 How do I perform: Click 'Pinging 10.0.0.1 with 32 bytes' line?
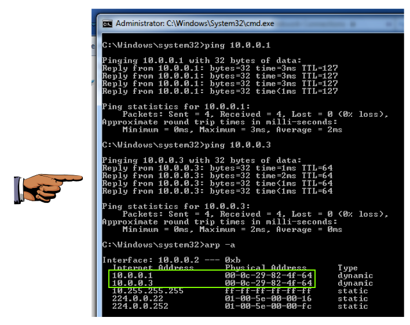pos(202,61)
